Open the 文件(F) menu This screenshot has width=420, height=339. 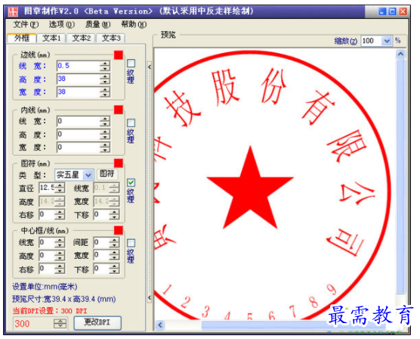point(26,25)
